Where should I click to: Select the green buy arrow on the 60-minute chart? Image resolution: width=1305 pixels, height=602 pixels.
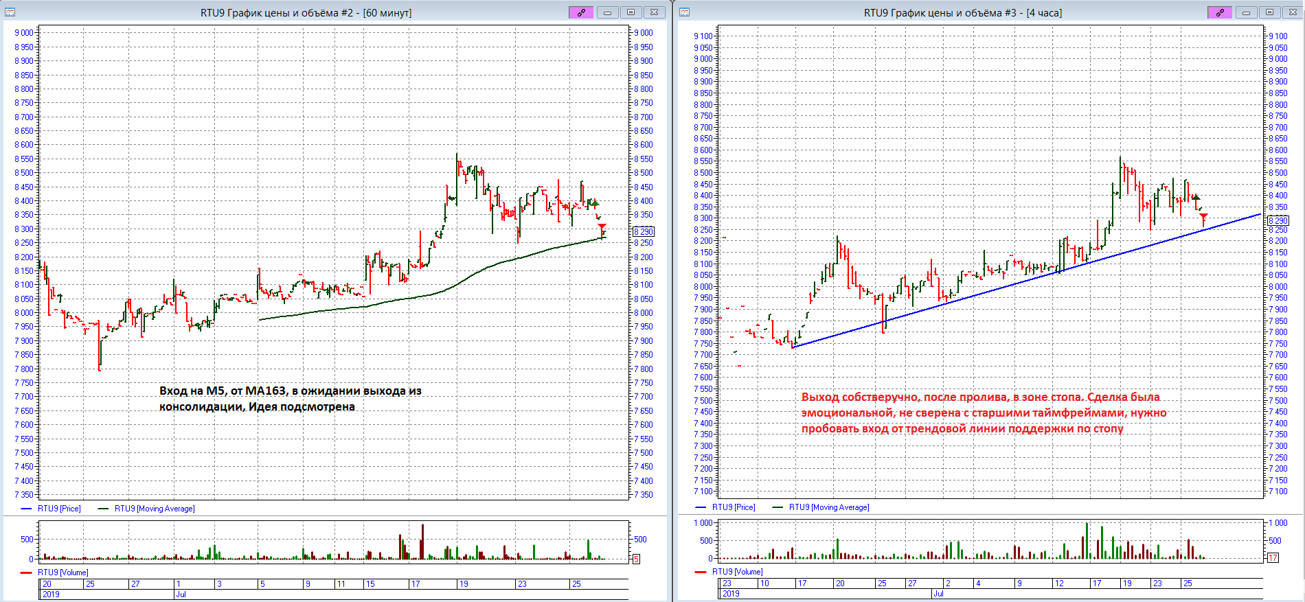pos(595,203)
